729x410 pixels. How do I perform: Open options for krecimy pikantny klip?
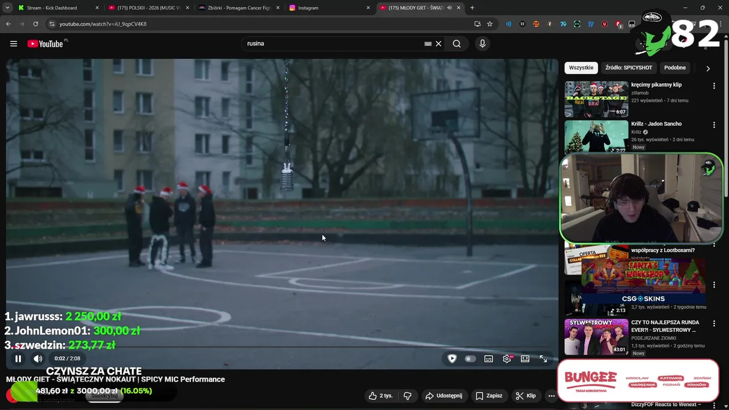tap(714, 86)
